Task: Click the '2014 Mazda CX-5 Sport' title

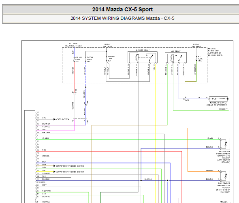Action: (122, 9)
